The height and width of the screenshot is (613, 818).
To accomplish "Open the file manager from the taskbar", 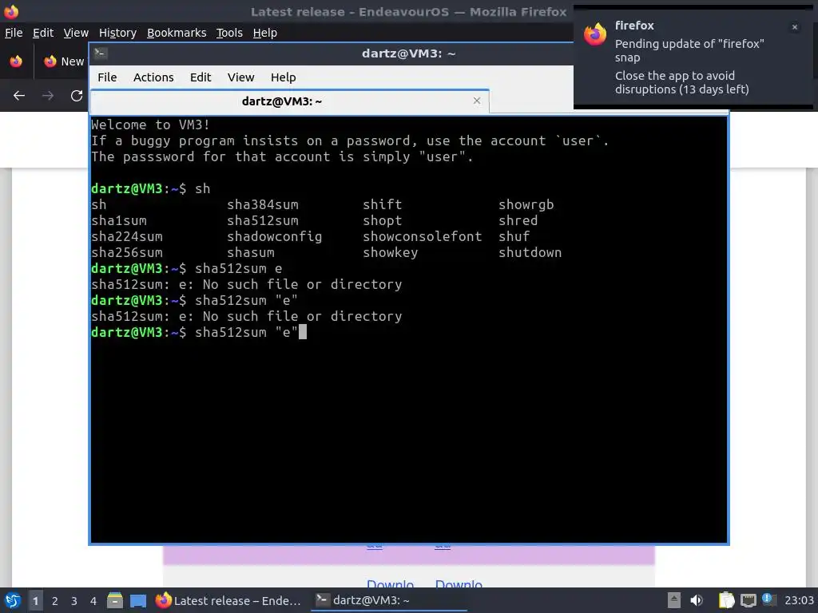I will [x=115, y=600].
